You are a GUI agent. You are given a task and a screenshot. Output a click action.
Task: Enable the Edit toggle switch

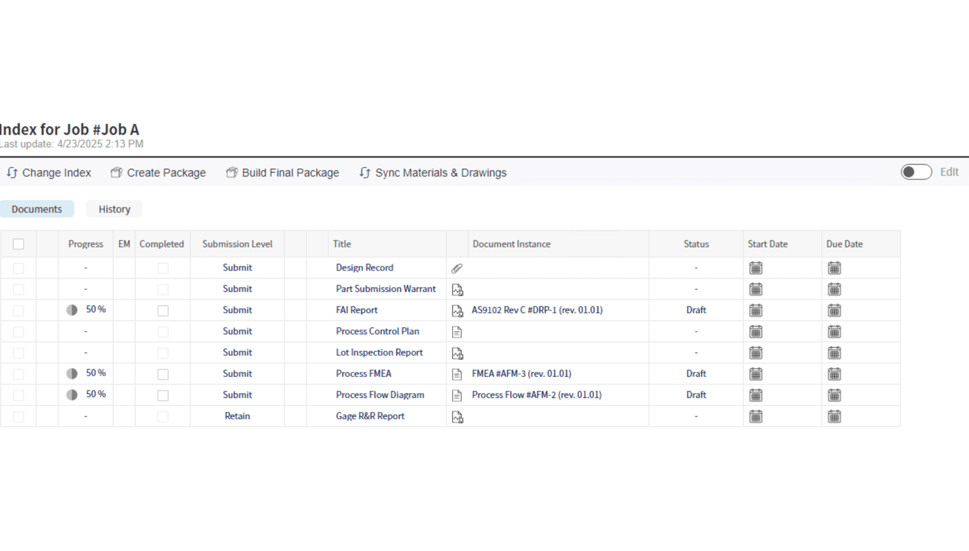pyautogui.click(x=916, y=172)
